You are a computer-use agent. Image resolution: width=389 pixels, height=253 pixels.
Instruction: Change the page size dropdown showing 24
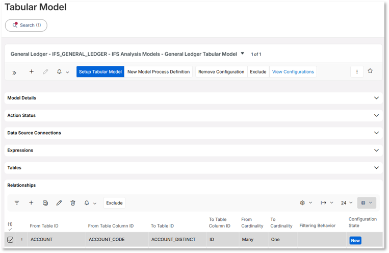[x=347, y=203]
